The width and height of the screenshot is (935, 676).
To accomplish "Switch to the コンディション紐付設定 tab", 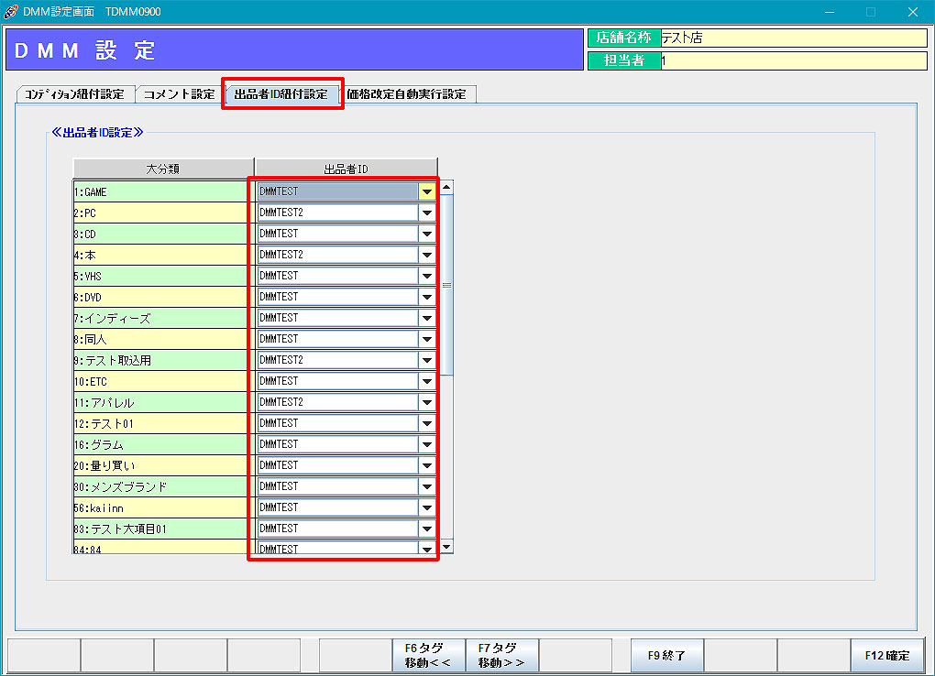I will [x=75, y=94].
